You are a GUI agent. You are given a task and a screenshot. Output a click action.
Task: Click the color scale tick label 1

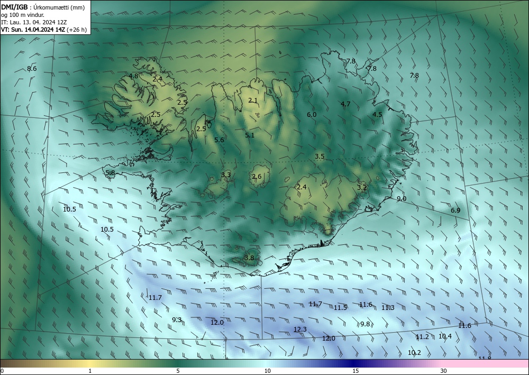click(x=90, y=371)
